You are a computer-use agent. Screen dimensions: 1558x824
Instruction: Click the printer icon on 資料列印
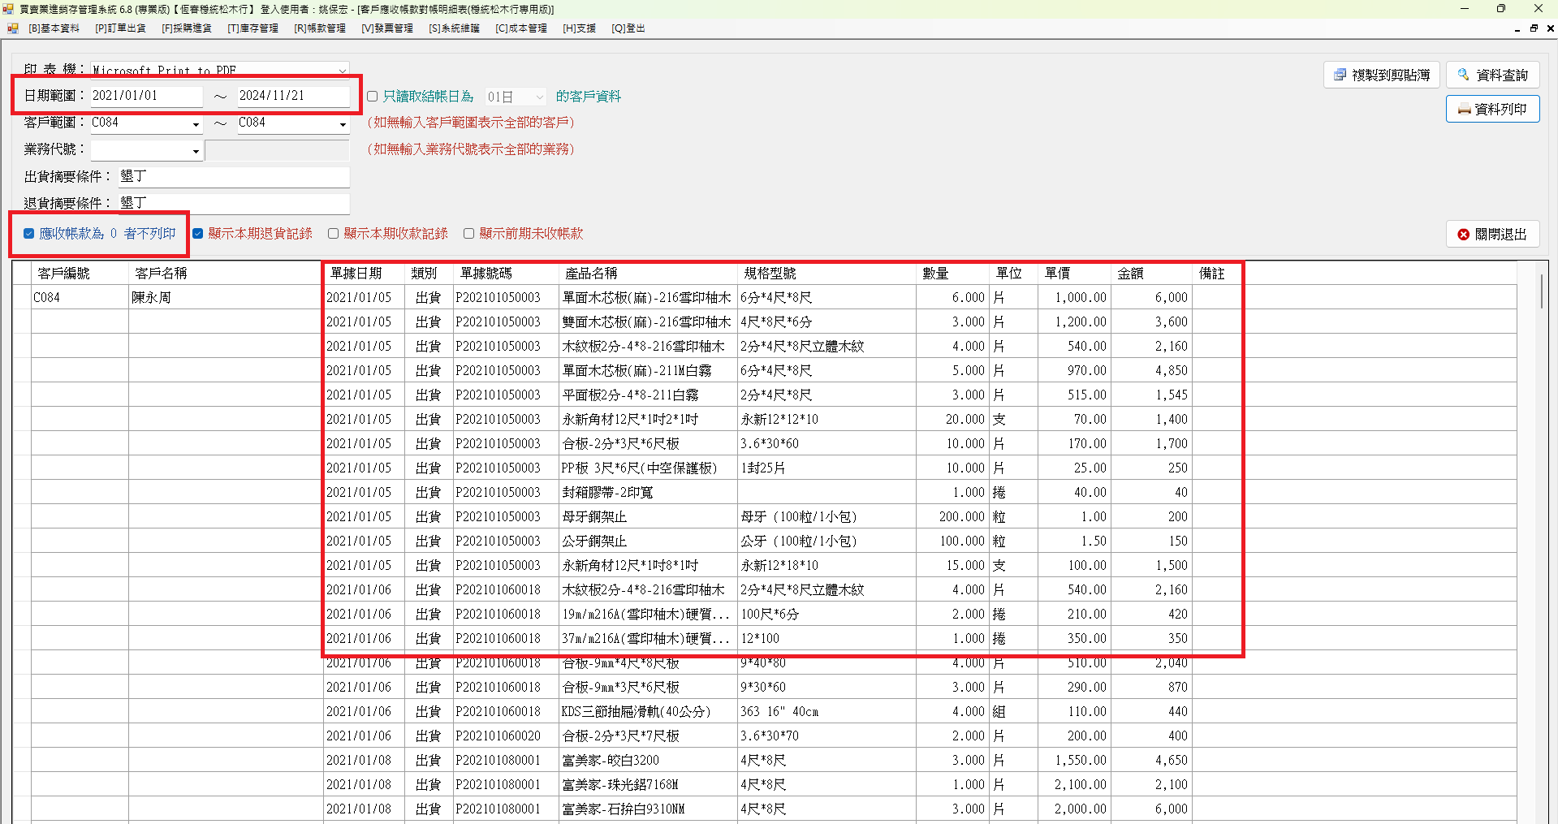click(1464, 110)
